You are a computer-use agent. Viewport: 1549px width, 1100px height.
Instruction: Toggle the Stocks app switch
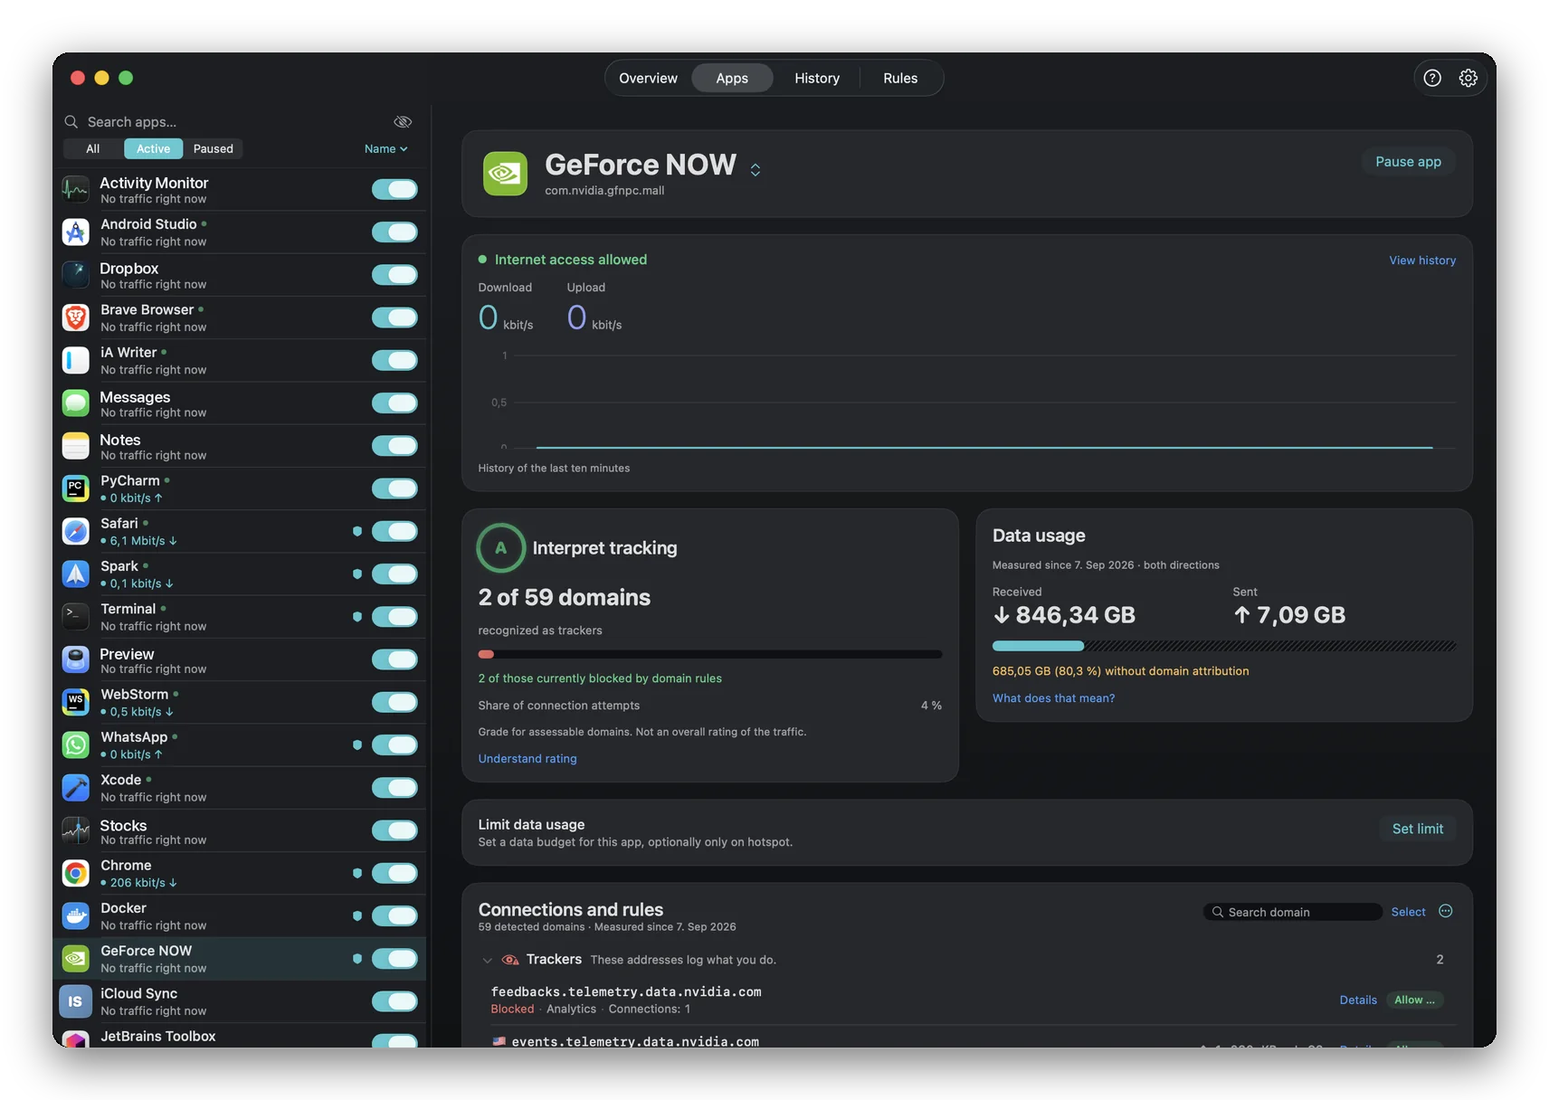click(x=394, y=830)
